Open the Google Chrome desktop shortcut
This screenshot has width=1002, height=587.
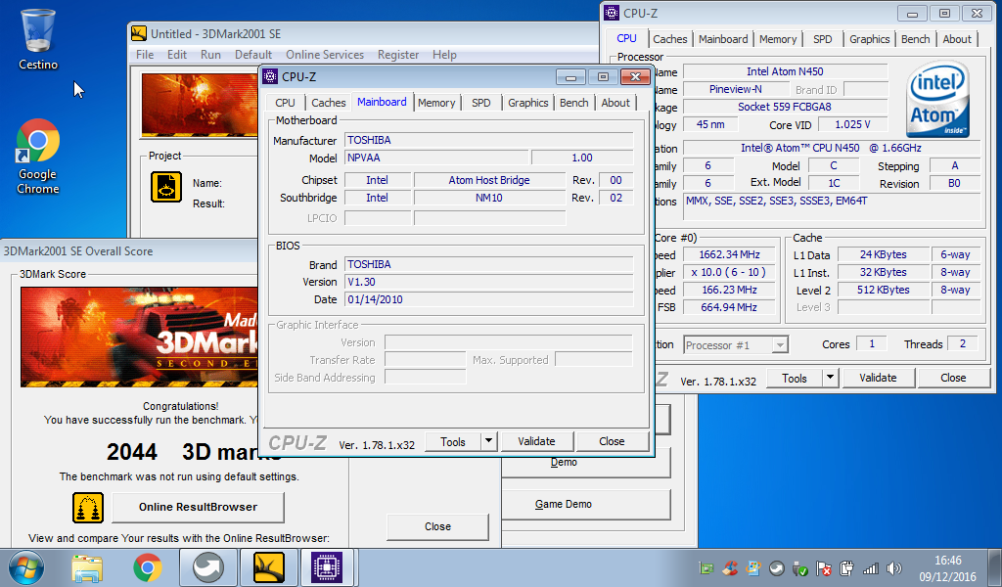click(x=38, y=157)
